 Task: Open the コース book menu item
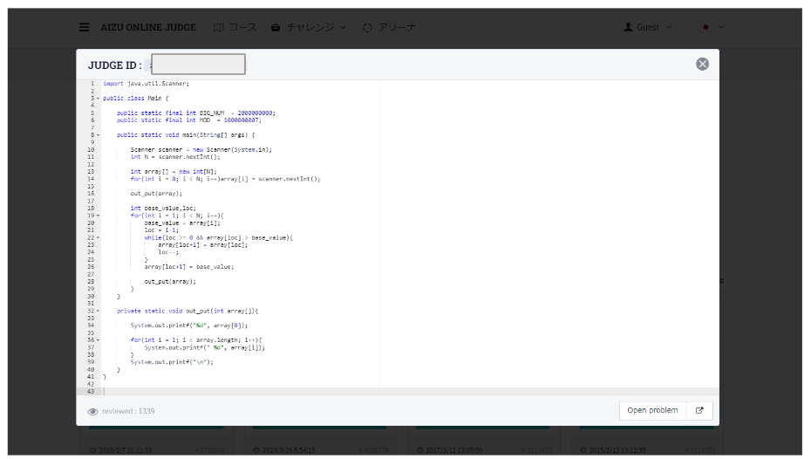[235, 27]
